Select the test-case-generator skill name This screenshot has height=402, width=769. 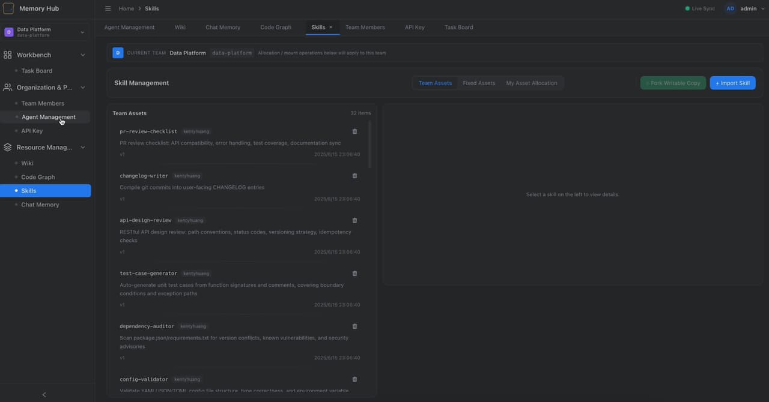coord(148,274)
